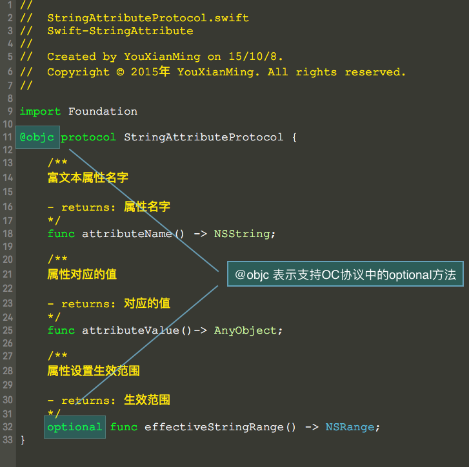Click the NSString return type
This screenshot has height=467, width=469.
243,233
